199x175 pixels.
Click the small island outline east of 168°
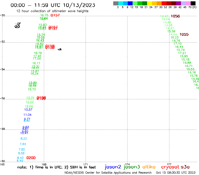point(60,49)
